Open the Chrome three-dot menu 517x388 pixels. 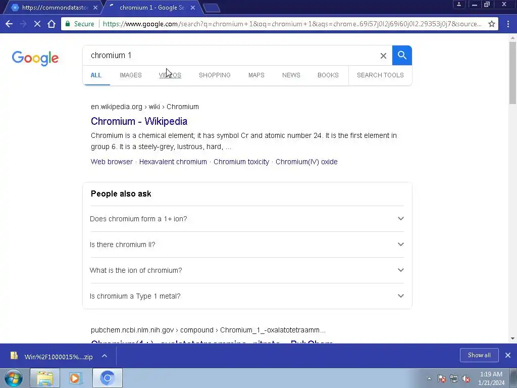508,24
